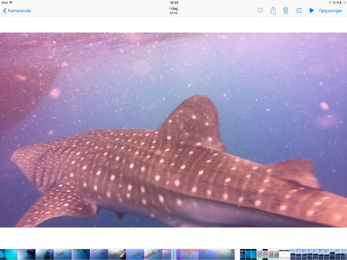Tap the currently selected thumbnail in filmstrip
This screenshot has height=260, width=347.
click(x=174, y=254)
